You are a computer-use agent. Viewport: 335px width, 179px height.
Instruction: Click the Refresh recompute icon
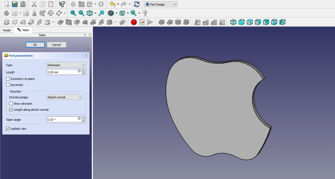[136, 4]
